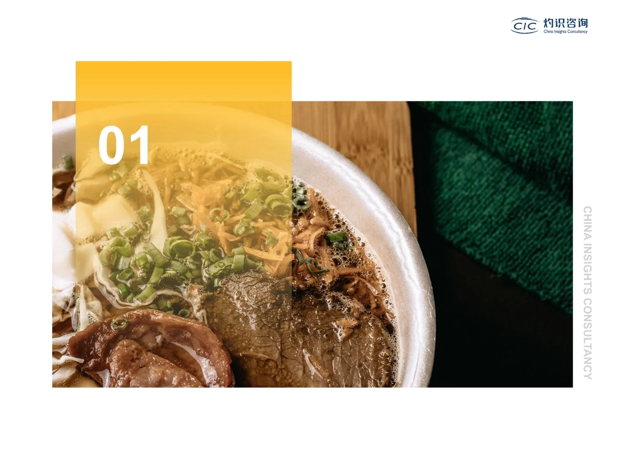Click the digit 1 in 01

pyautogui.click(x=140, y=146)
